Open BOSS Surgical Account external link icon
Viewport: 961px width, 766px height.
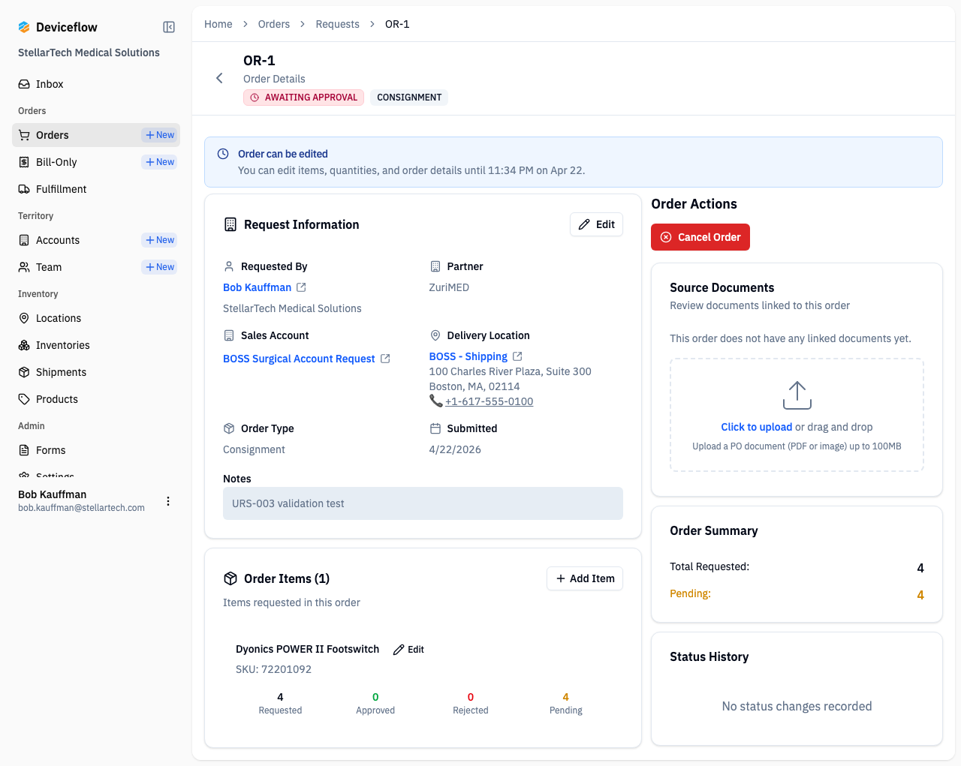pos(385,359)
